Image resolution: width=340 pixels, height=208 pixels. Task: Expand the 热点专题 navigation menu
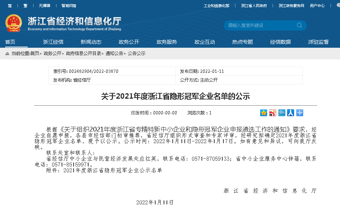click(243, 42)
